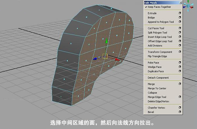Open Wedge Face options box
Viewport: 197px width, 129px height.
(x=180, y=67)
